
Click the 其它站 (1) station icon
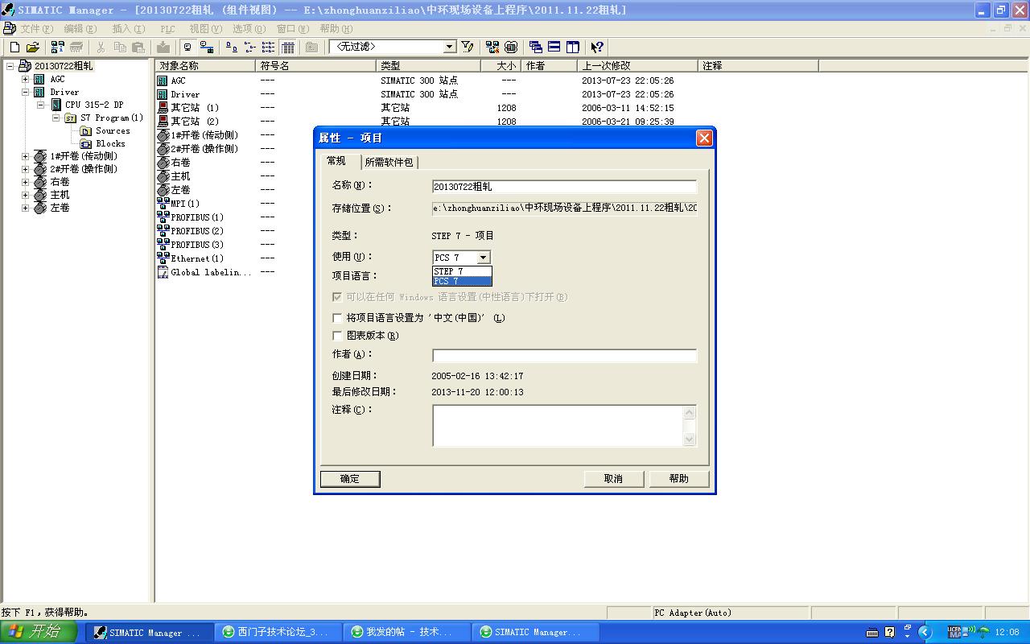163,108
